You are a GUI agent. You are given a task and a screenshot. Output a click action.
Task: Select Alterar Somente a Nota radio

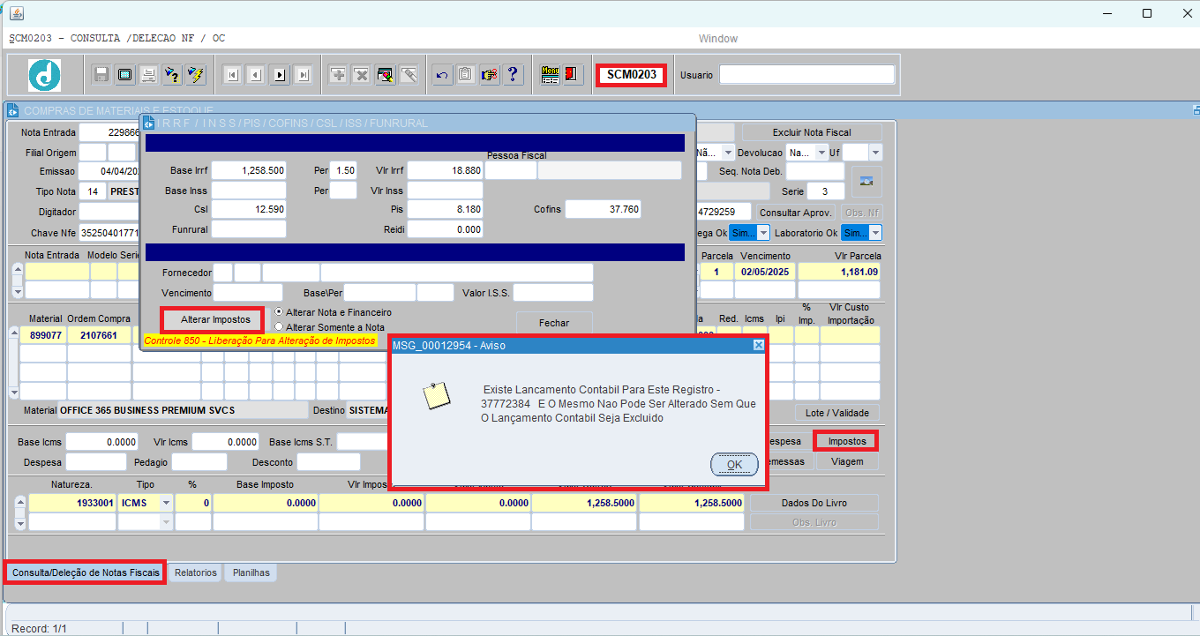point(279,327)
